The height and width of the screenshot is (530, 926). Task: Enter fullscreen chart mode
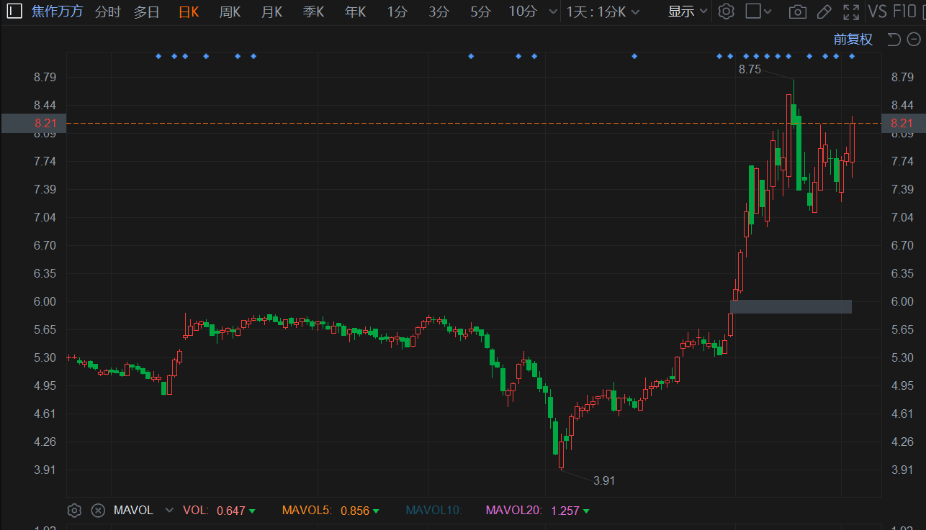click(x=850, y=12)
